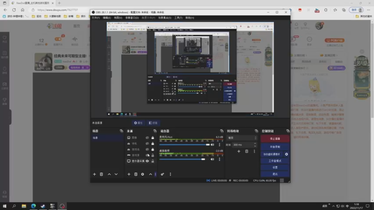Select the 显示器采集 source row
The image size is (374, 210).
click(x=141, y=161)
